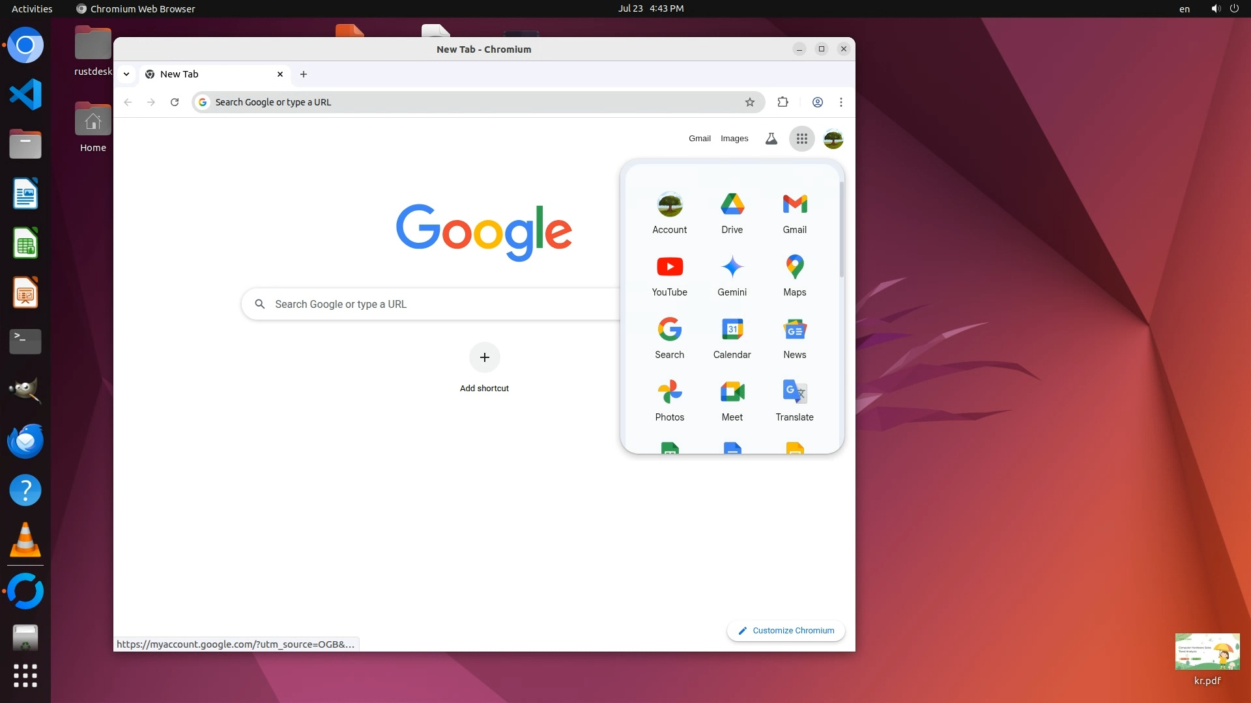The width and height of the screenshot is (1251, 703).
Task: Open Google Translate app icon
Action: [x=794, y=400]
